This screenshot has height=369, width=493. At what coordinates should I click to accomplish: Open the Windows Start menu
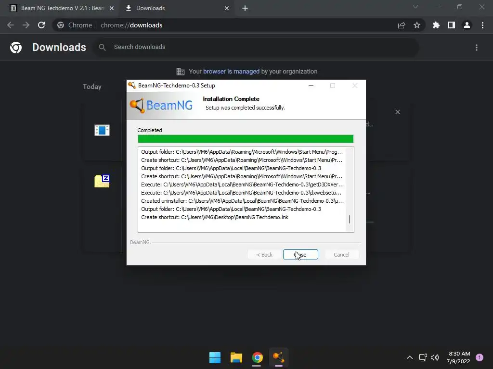pyautogui.click(x=215, y=357)
